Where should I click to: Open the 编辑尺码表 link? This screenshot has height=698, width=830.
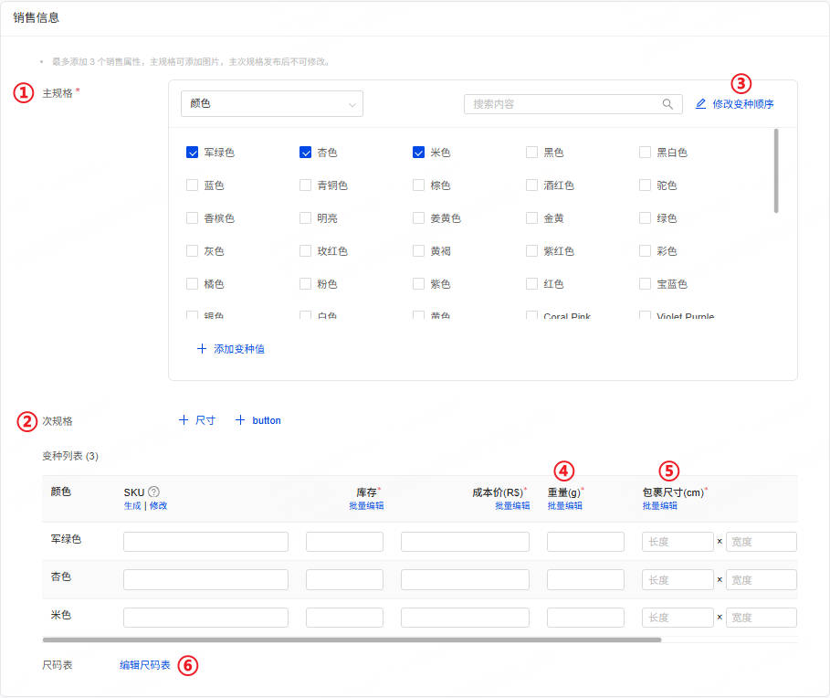(144, 665)
